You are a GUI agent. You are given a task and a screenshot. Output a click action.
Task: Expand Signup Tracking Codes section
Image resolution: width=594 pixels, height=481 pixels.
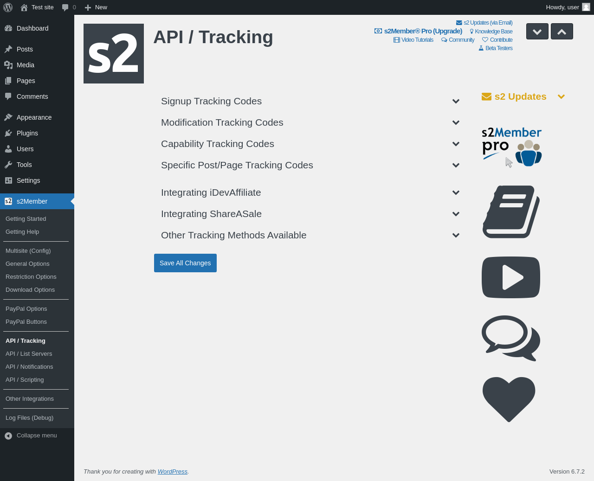(x=310, y=101)
